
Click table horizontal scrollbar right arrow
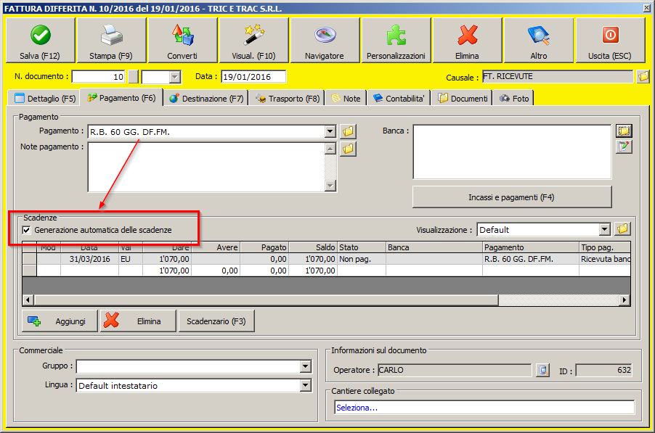(x=625, y=300)
